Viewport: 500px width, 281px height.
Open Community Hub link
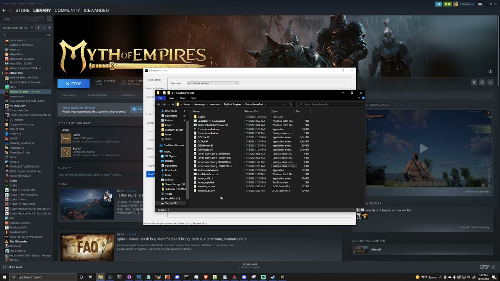97,95
